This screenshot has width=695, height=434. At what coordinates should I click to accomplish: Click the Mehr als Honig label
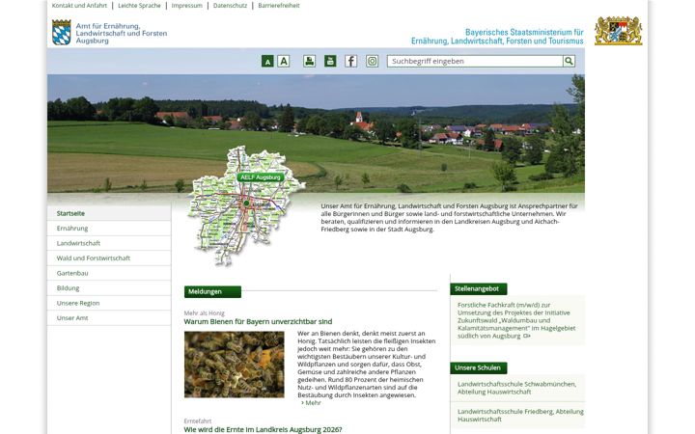pyautogui.click(x=205, y=313)
